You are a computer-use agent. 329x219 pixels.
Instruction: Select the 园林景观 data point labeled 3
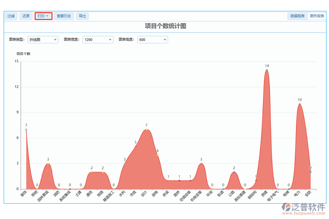pyautogui.click(x=48, y=164)
